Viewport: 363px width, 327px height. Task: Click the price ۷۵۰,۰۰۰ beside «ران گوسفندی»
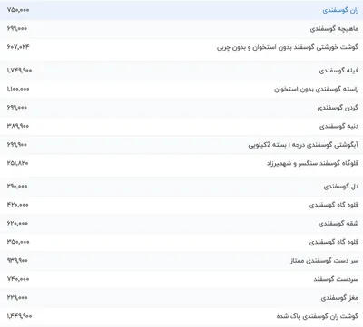18,10
